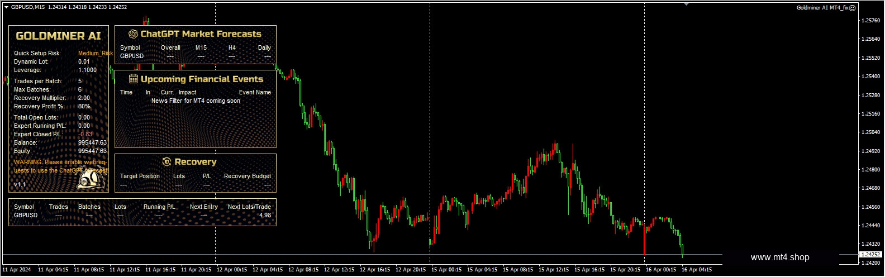Open the chart menu triangle beside GBPUSD,M15
This screenshot has width=885, height=277.
coord(6,7)
